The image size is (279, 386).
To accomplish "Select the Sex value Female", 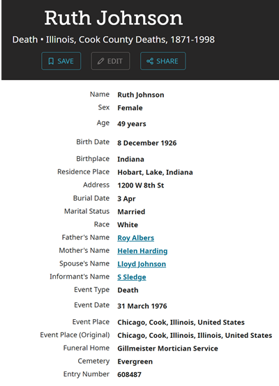I will [x=130, y=108].
